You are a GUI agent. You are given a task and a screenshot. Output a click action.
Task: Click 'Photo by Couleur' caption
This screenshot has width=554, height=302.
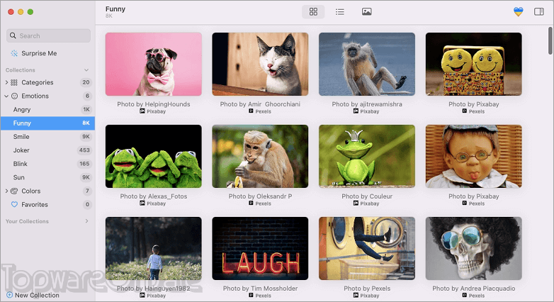click(367, 196)
